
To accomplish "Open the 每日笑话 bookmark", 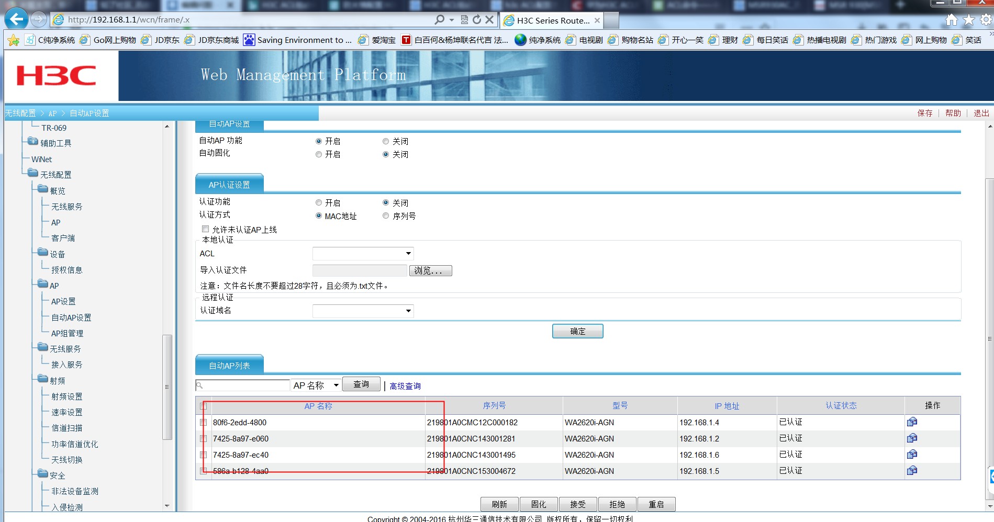I will [765, 40].
